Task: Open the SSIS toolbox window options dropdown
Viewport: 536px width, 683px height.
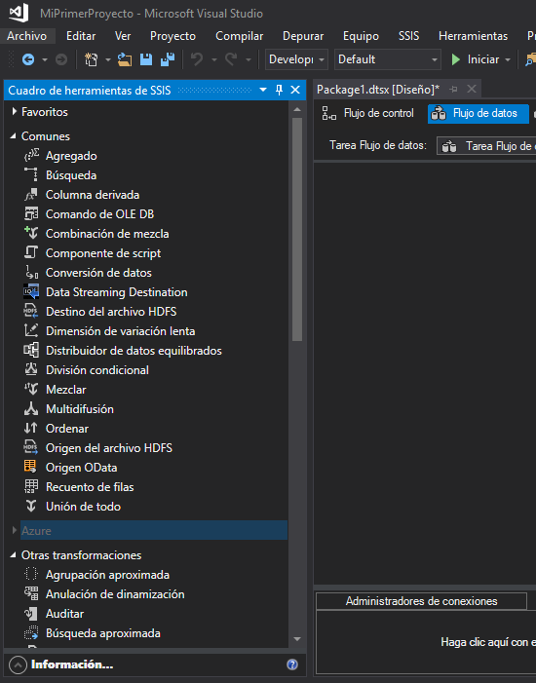Action: point(263,90)
